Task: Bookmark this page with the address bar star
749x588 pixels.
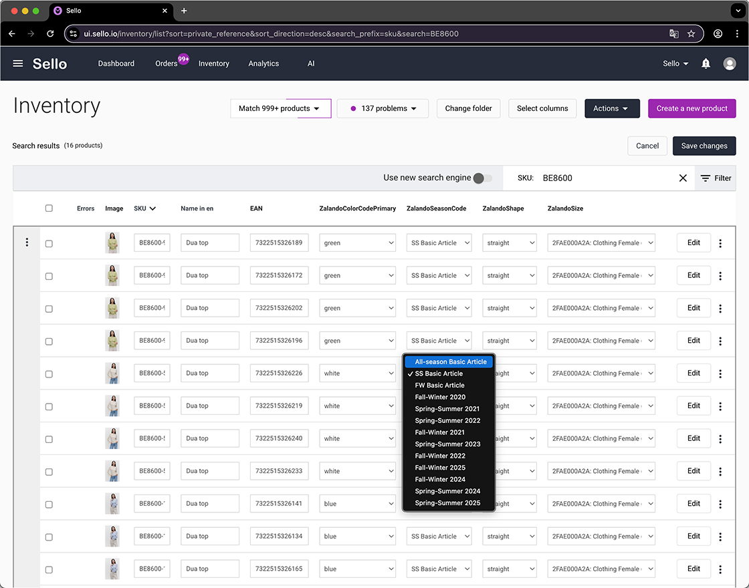Action: (691, 33)
